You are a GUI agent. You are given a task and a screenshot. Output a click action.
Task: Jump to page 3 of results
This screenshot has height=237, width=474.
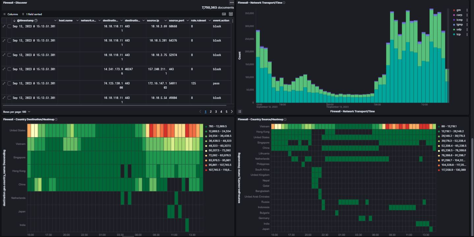216,112
